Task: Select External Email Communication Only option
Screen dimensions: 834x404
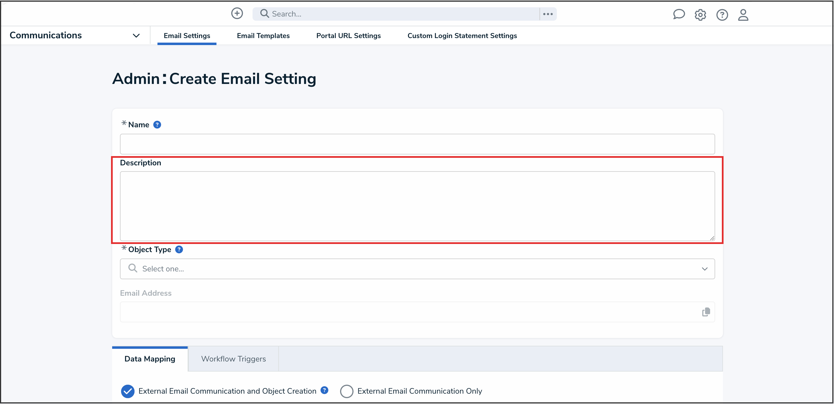Action: 347,391
